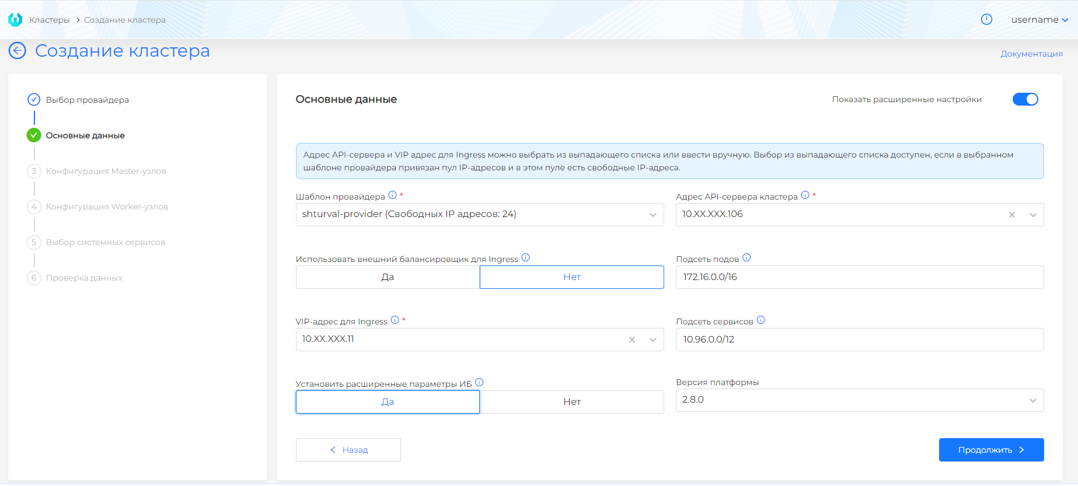Click info icon beside VIP-адрес для Ingress

(x=395, y=320)
